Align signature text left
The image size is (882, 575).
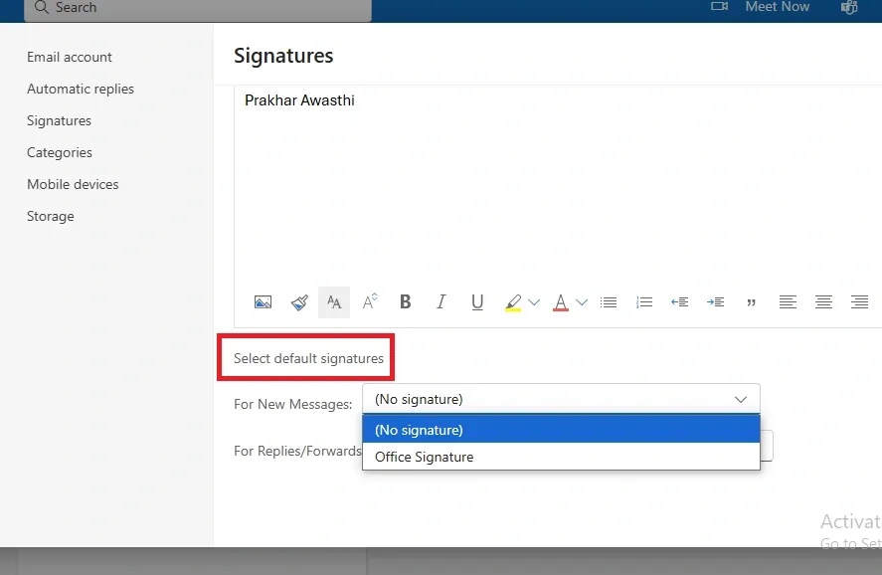click(x=788, y=302)
